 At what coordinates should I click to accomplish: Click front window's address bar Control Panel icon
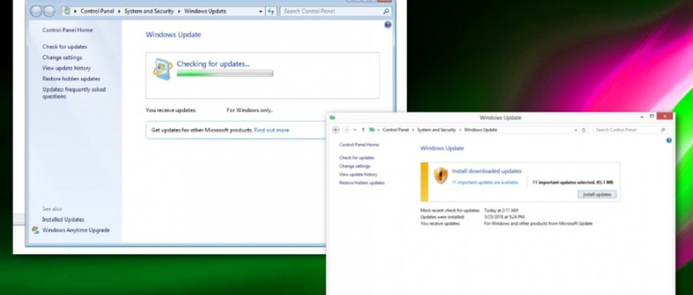372,130
